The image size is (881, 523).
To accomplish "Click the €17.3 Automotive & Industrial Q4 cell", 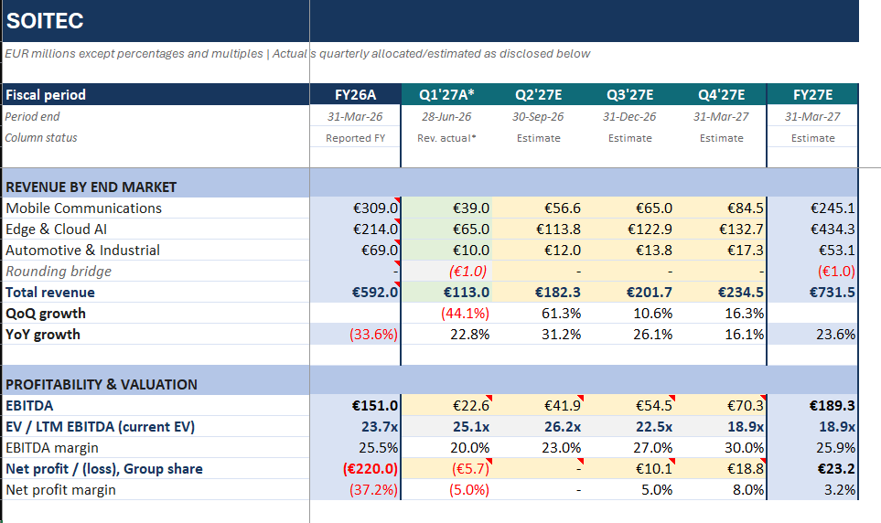I will 722,250.
